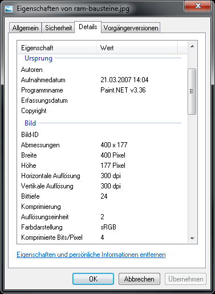Click the Eigenschaft column header
This screenshot has height=294, width=215.
coord(57,48)
